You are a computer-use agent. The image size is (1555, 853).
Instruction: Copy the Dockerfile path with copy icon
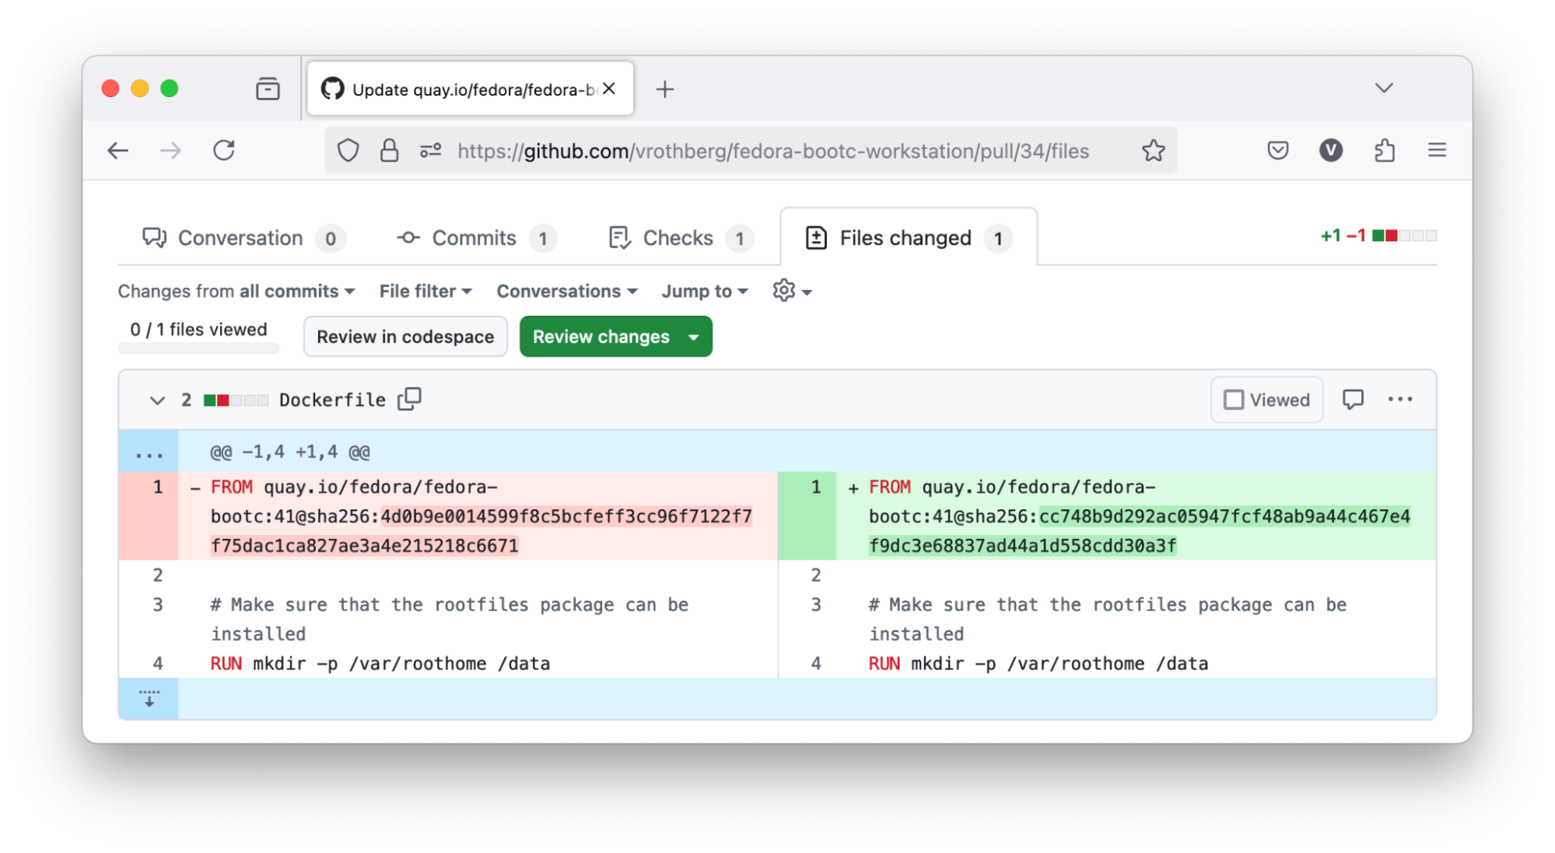click(409, 399)
